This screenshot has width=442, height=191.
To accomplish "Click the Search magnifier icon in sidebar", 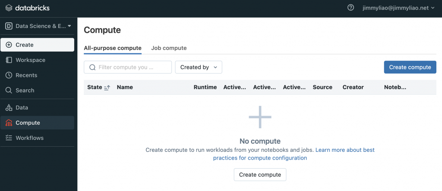I will pos(9,90).
